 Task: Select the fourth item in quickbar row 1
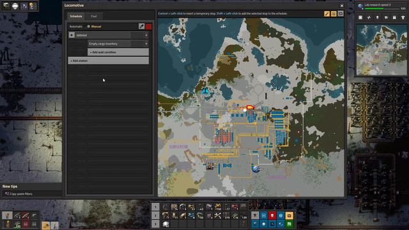click(x=192, y=207)
